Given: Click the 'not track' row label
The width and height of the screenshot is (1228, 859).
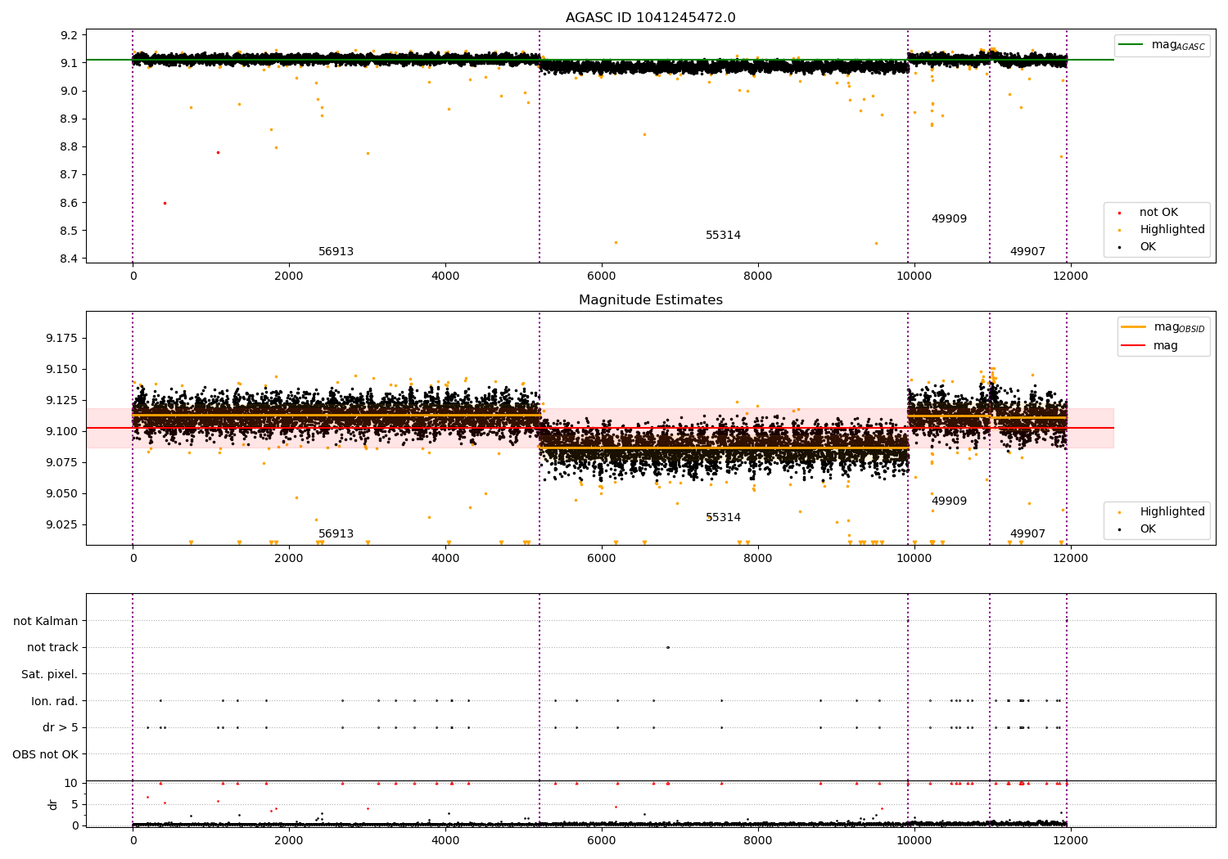Looking at the screenshot, I should tap(52, 648).
